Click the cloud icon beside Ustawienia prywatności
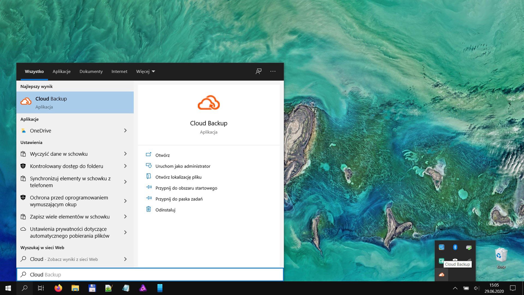The image size is (524, 295). point(23,229)
